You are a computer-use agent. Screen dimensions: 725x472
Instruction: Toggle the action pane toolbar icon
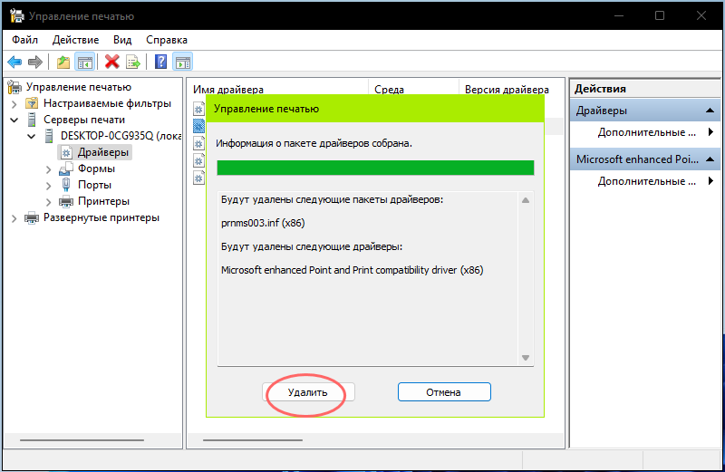pyautogui.click(x=183, y=62)
